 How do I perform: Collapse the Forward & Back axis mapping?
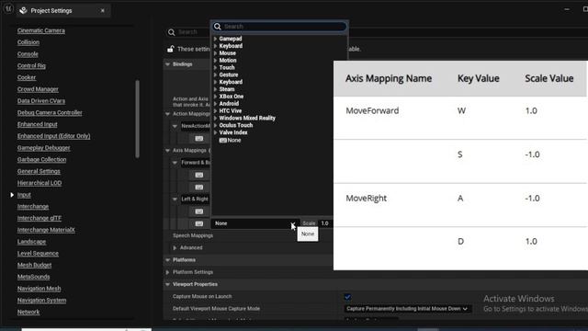coord(175,163)
